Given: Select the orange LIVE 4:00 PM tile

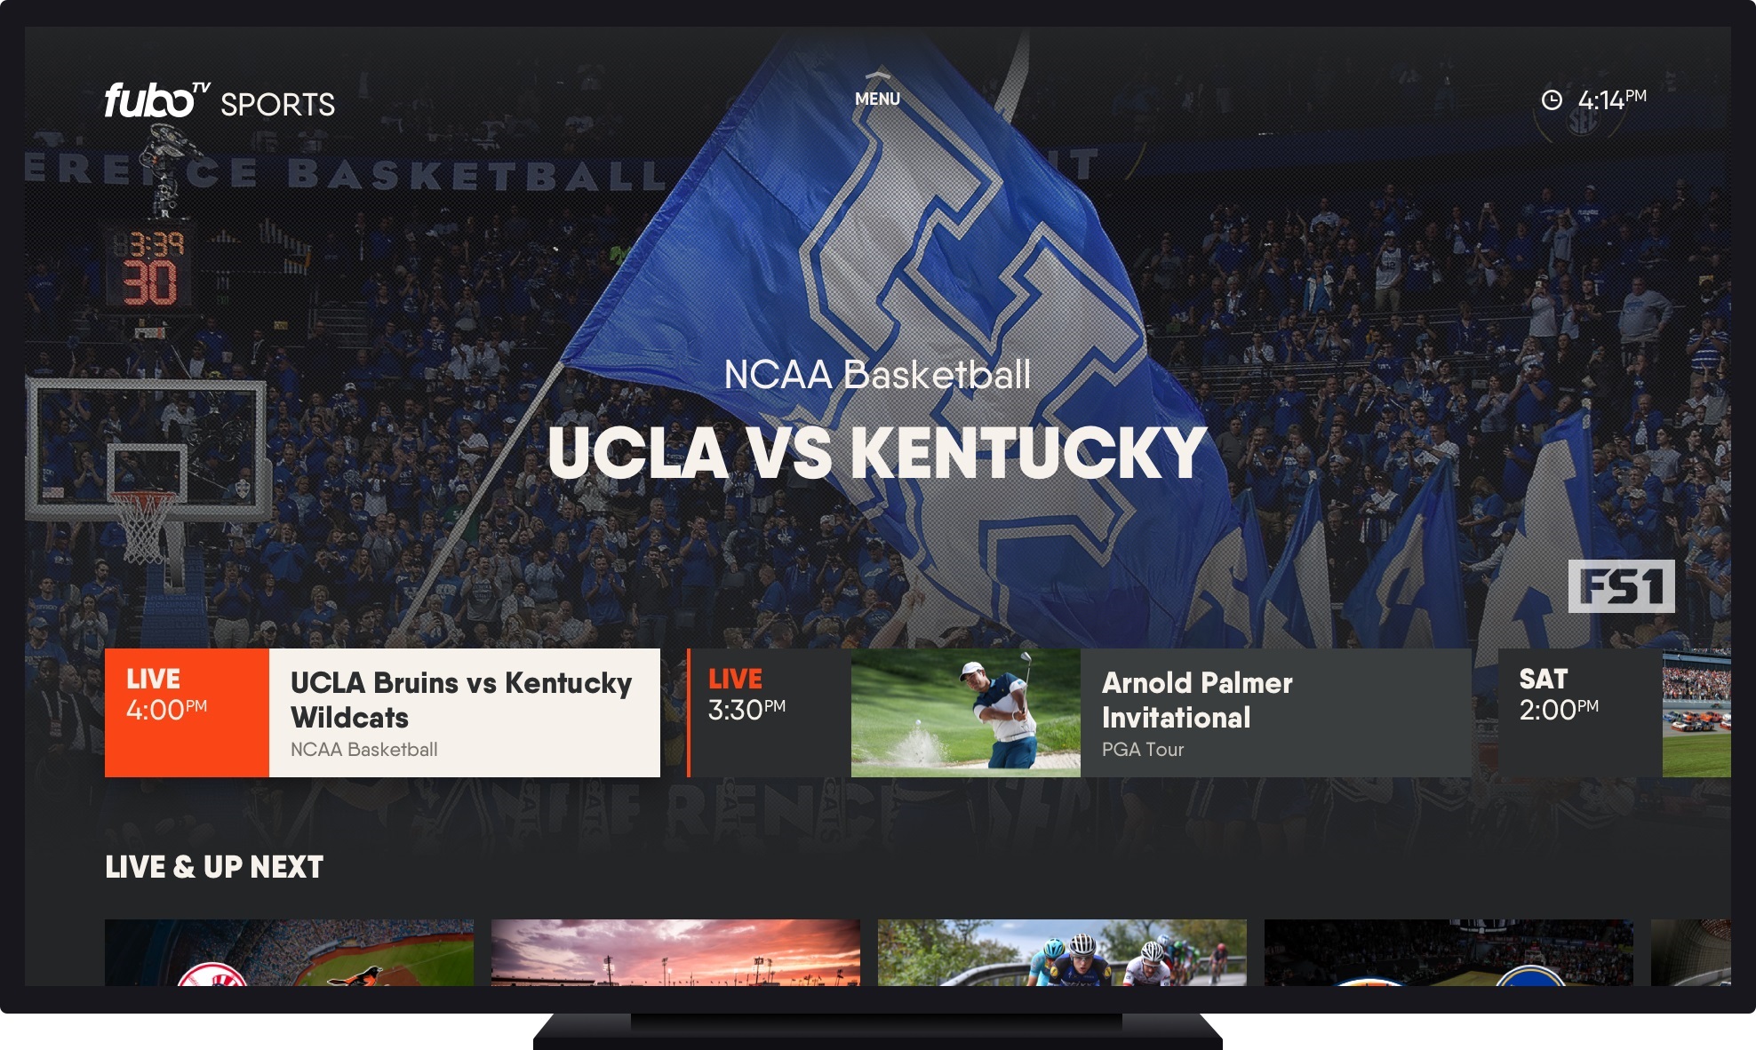Looking at the screenshot, I should (187, 712).
